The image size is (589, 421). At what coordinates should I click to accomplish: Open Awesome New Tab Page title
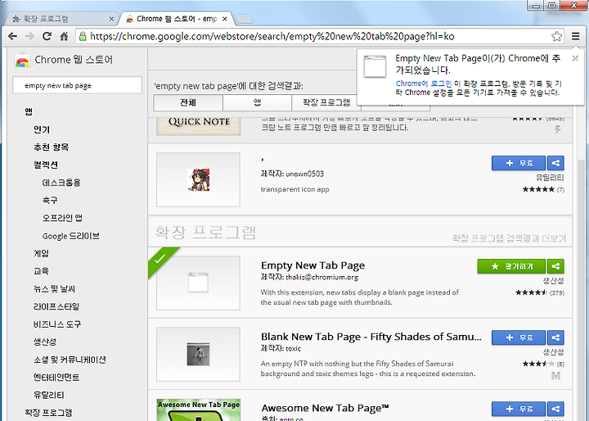click(x=325, y=408)
